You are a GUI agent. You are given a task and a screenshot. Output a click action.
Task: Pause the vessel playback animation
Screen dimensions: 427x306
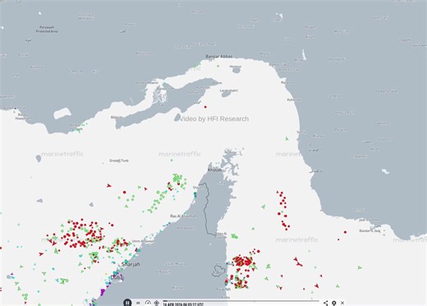127,303
